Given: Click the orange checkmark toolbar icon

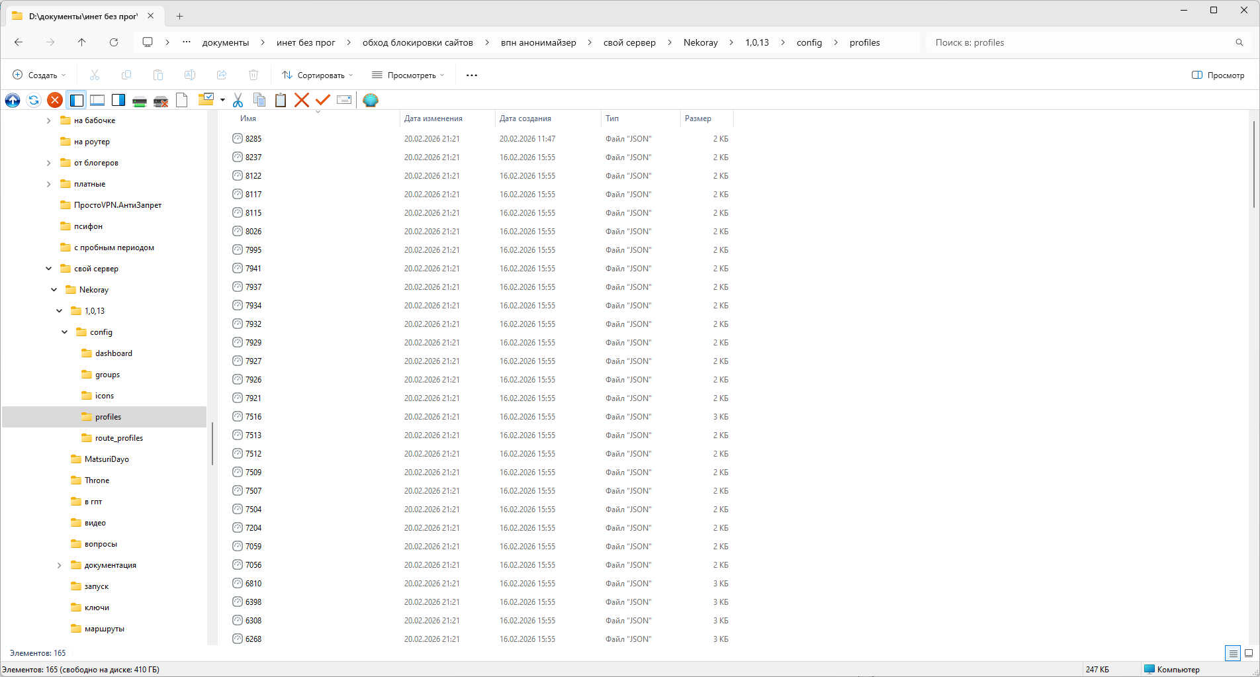Looking at the screenshot, I should click(x=323, y=100).
